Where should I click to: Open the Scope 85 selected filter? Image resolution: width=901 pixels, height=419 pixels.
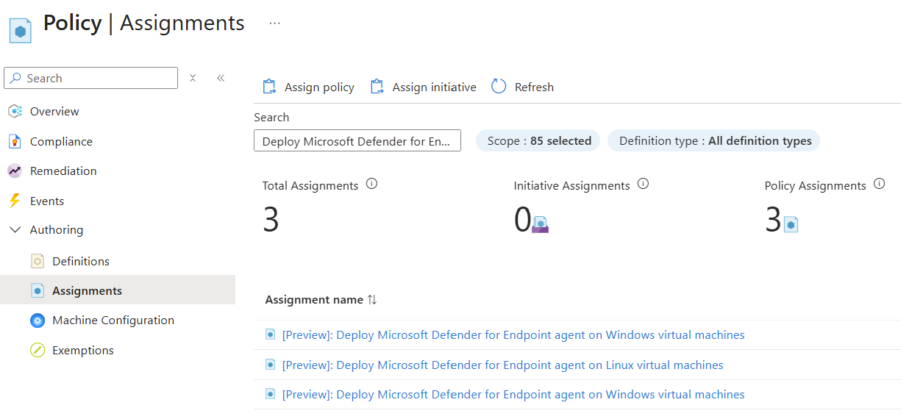click(x=538, y=140)
